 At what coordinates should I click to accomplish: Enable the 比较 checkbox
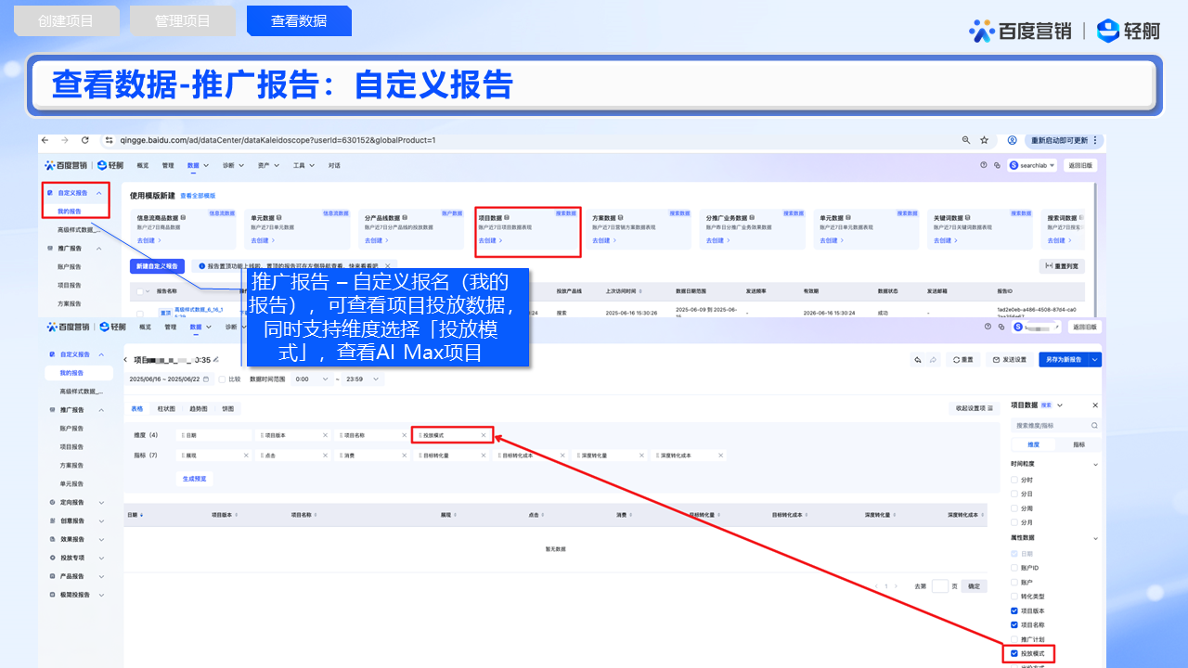(222, 379)
